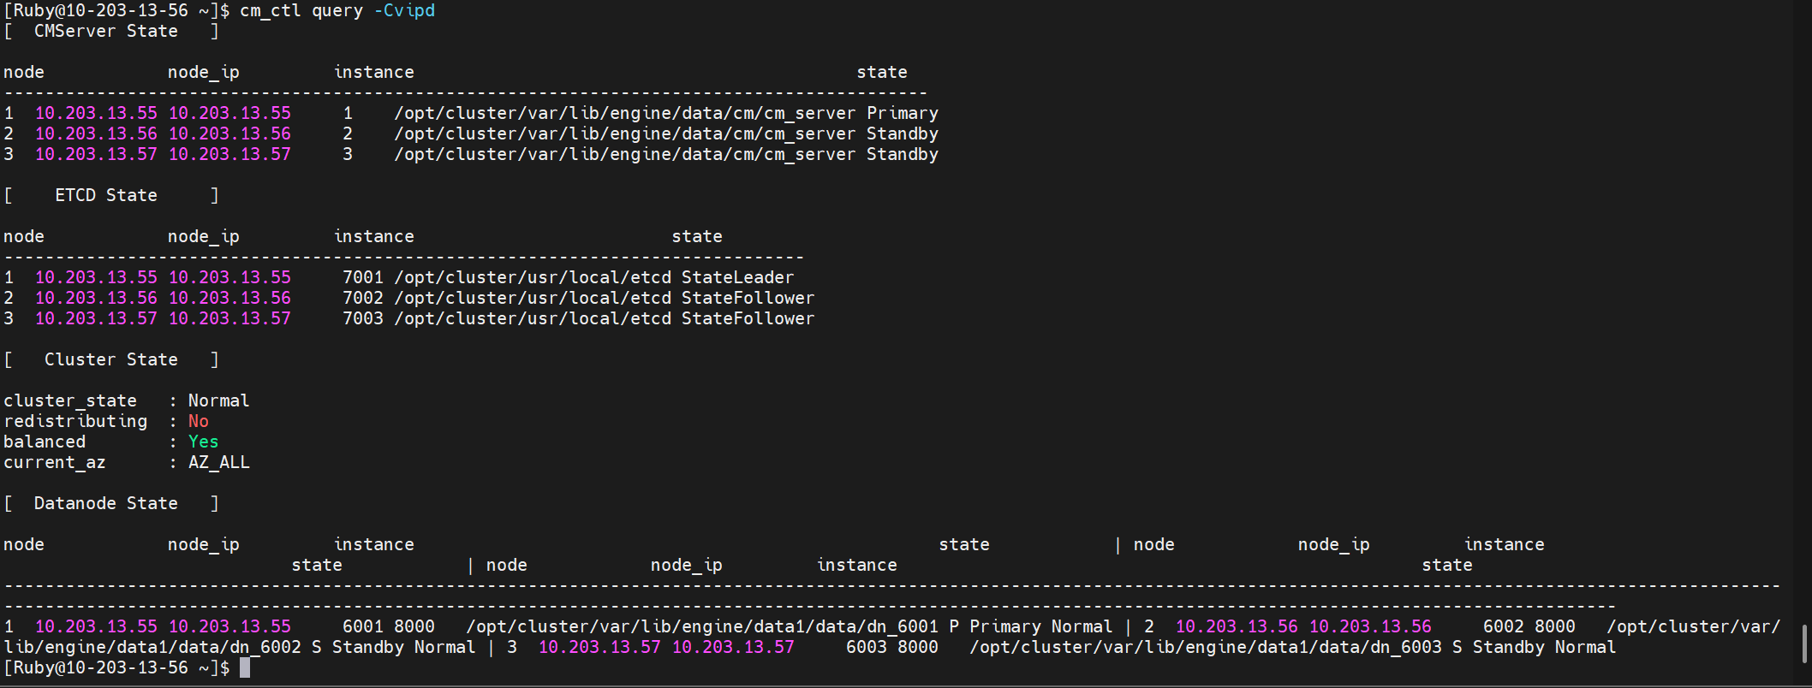Click the cluster_state Normal value
Viewport: 1812px width, 688px height.
click(218, 400)
